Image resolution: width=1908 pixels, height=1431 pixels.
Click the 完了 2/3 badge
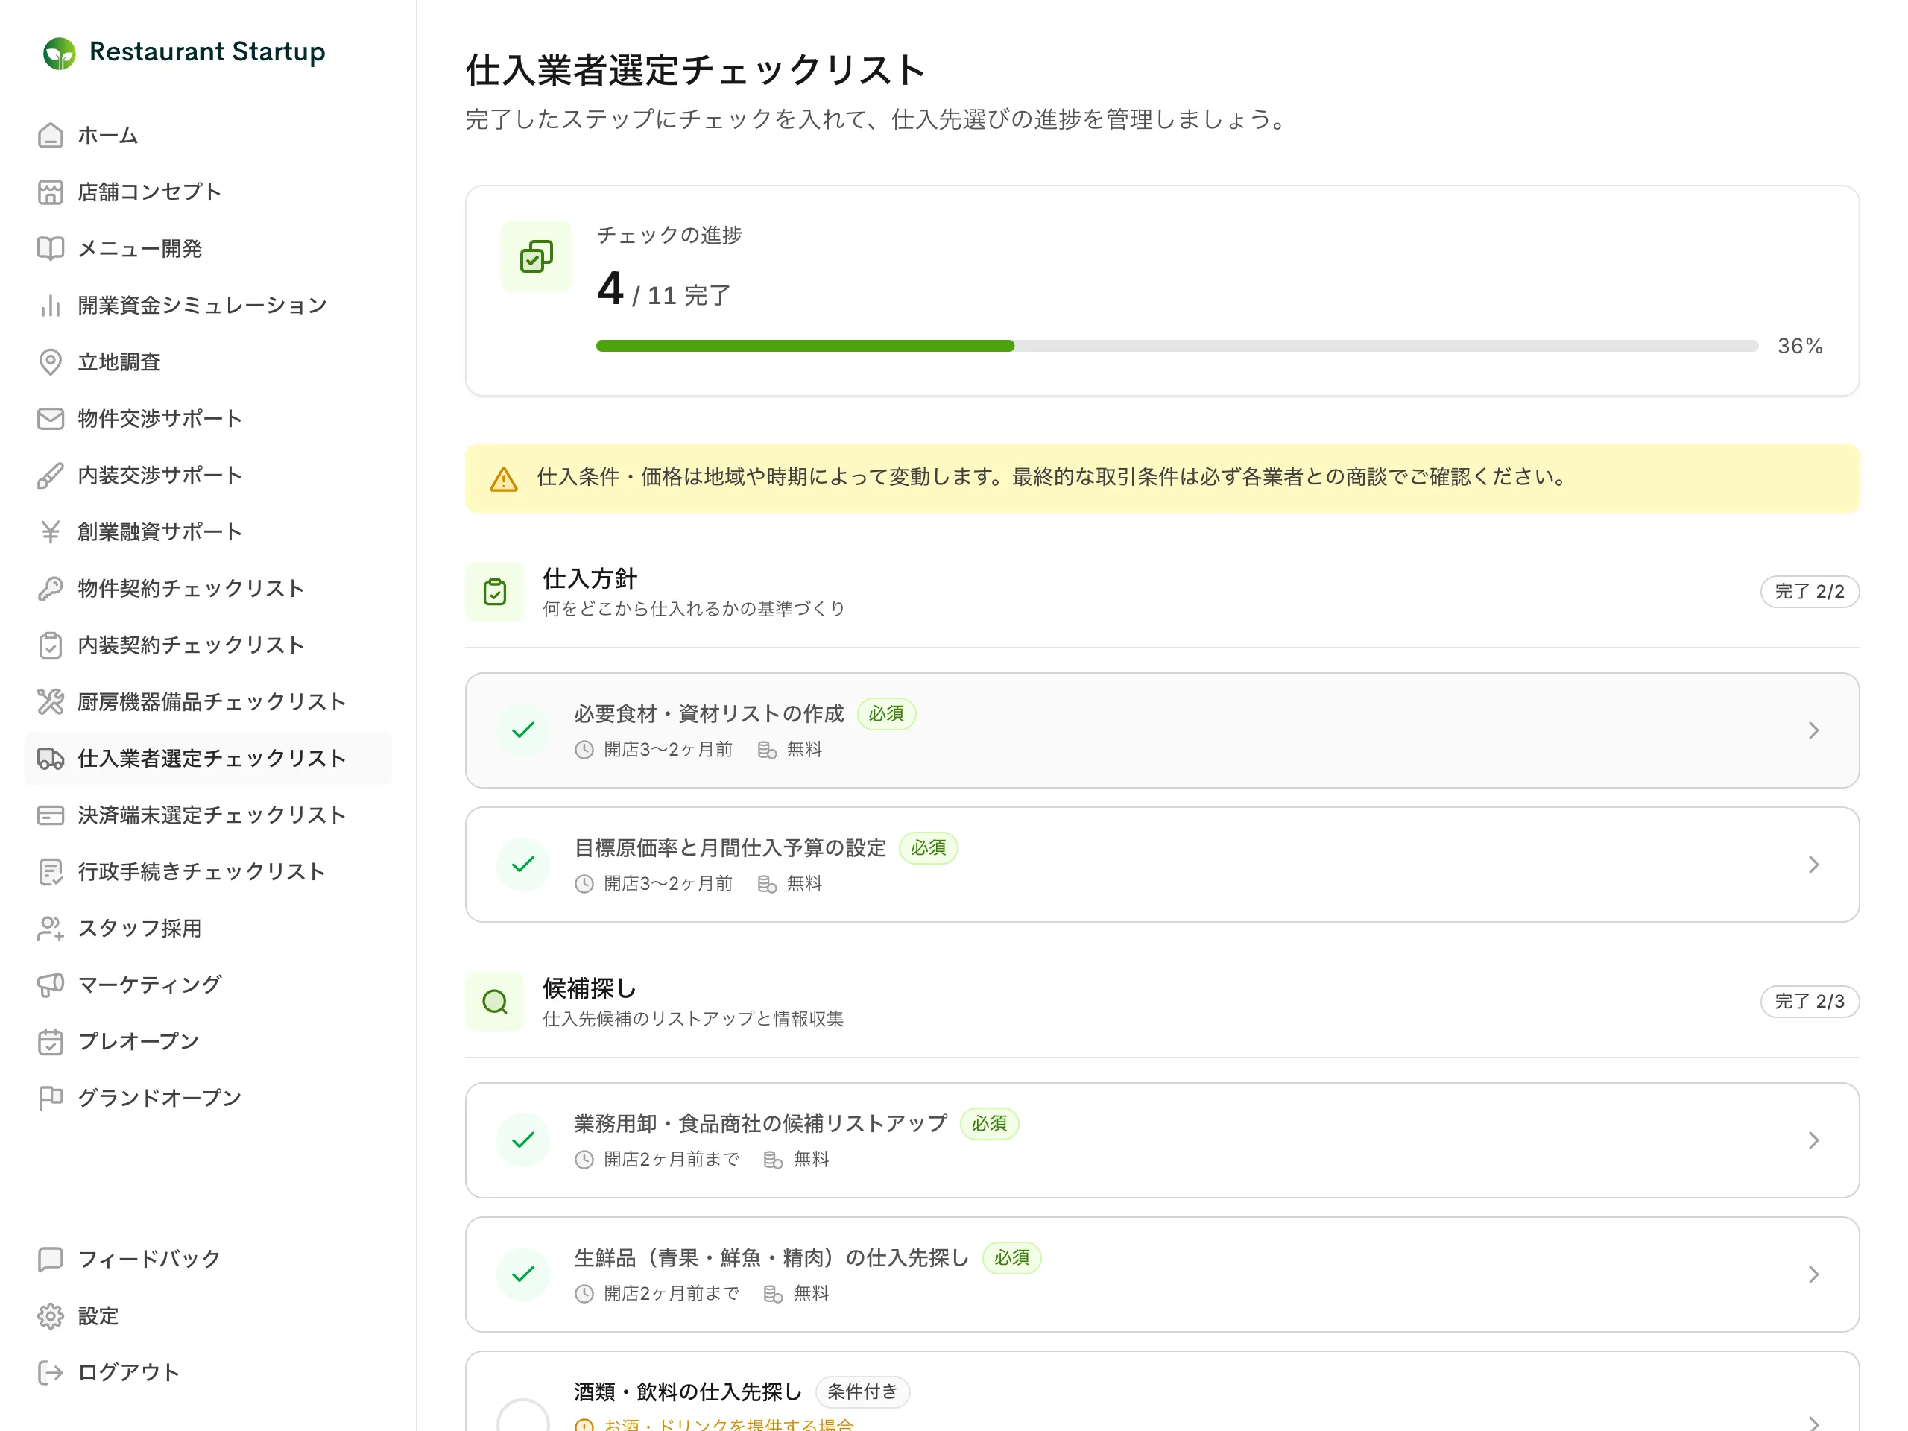click(x=1809, y=1002)
